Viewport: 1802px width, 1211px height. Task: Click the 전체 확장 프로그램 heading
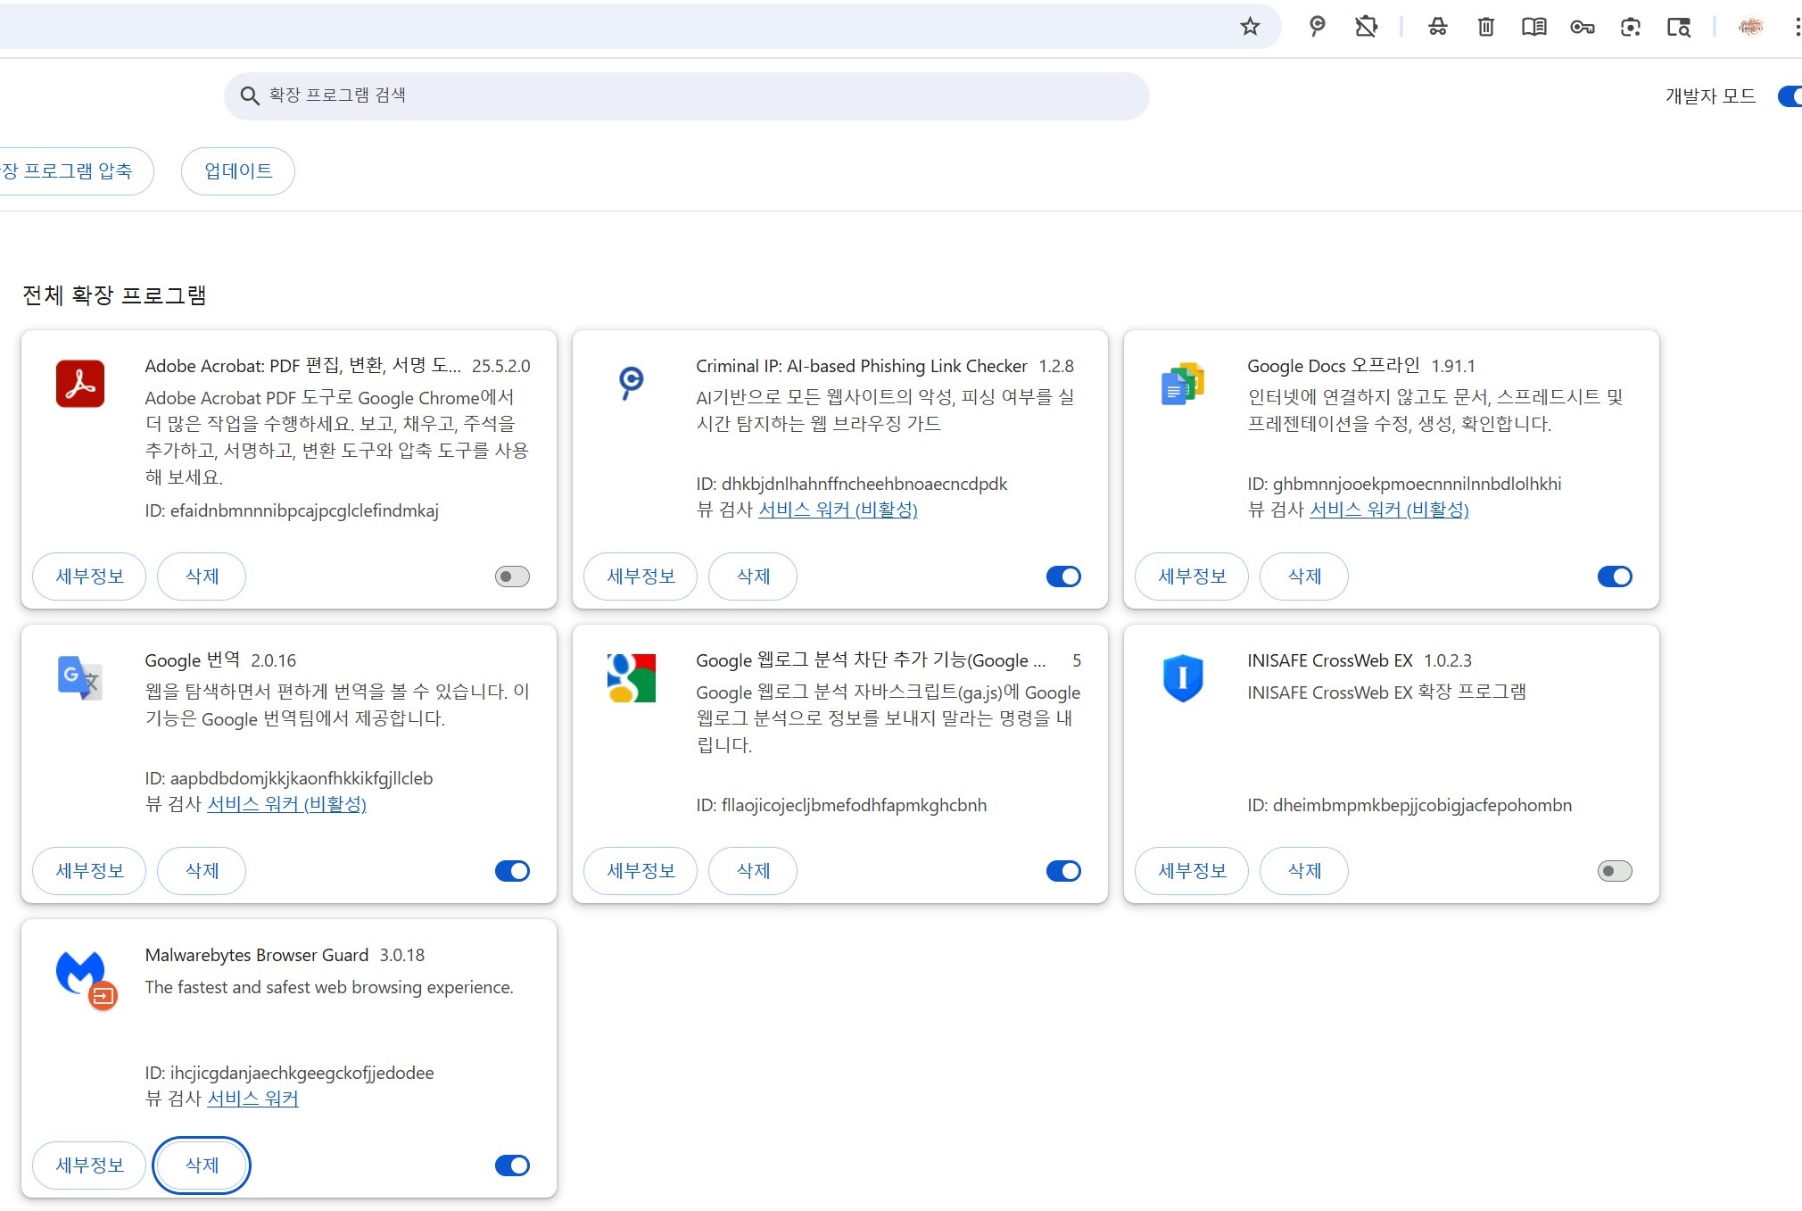click(x=114, y=295)
